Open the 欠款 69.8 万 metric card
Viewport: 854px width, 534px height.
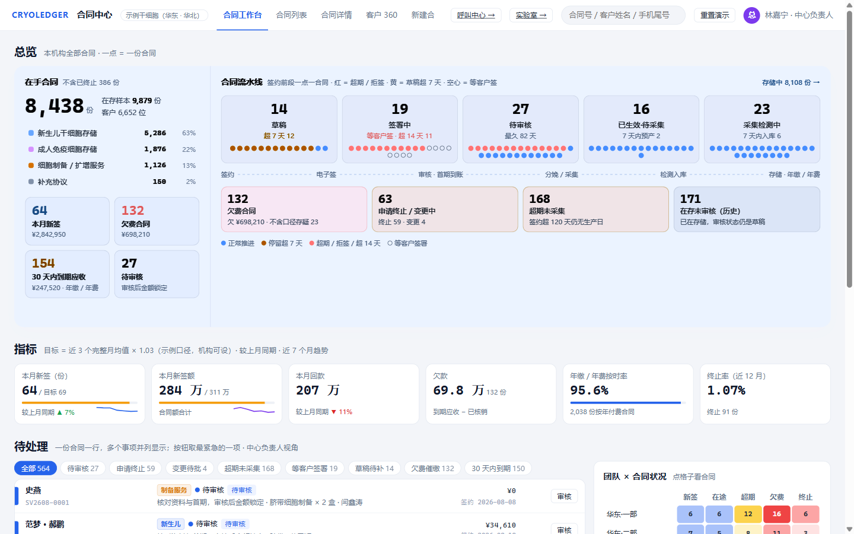point(491,394)
